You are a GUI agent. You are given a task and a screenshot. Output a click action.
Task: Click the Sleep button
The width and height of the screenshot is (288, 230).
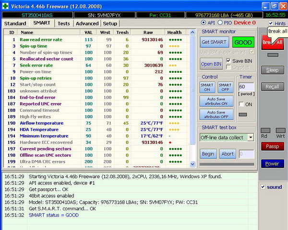(272, 70)
